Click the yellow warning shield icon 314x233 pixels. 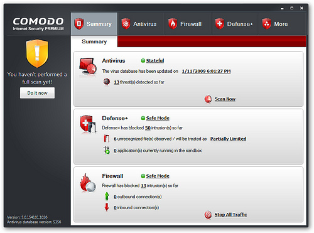[37, 53]
